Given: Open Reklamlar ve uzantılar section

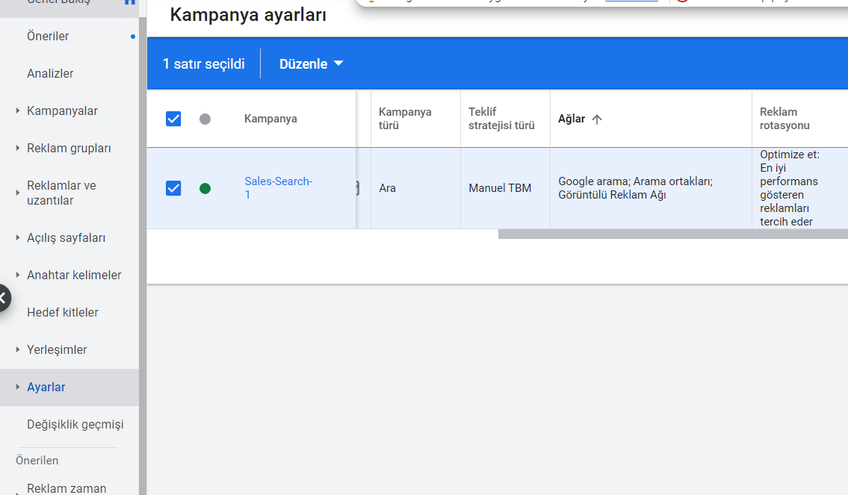Looking at the screenshot, I should (61, 193).
